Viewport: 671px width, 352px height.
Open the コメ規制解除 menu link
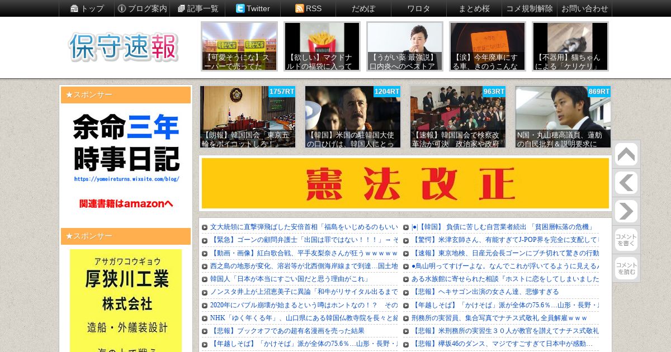[x=530, y=8]
